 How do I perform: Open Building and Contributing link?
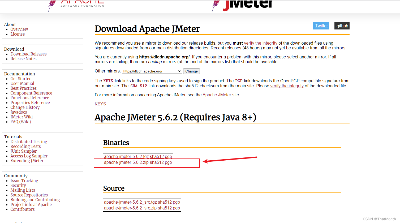(35, 200)
